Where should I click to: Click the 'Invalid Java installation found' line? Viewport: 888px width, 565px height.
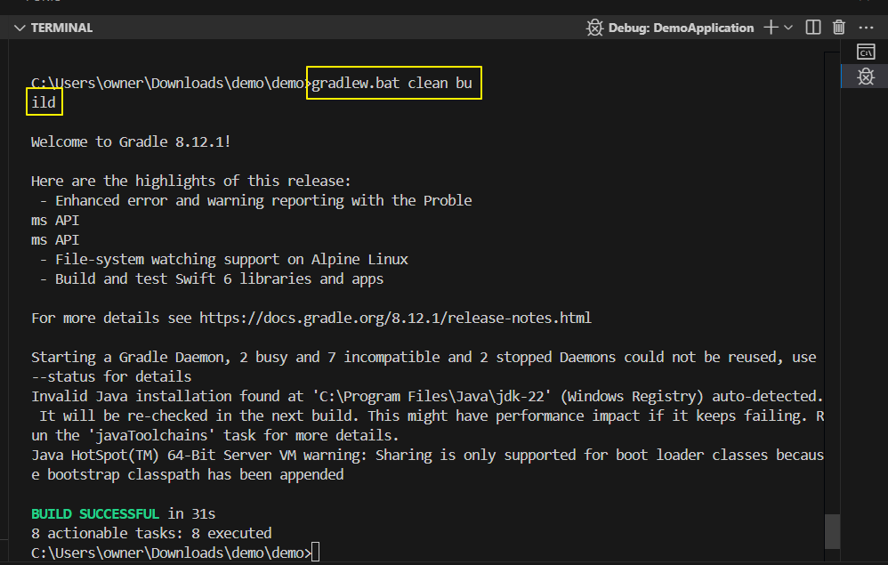(x=427, y=396)
